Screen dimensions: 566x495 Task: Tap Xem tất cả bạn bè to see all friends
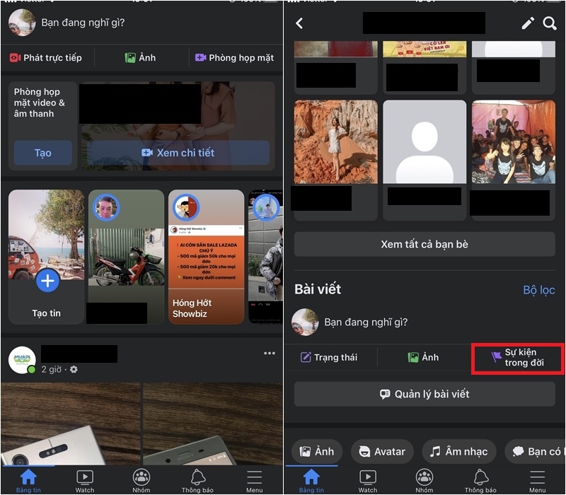(424, 244)
